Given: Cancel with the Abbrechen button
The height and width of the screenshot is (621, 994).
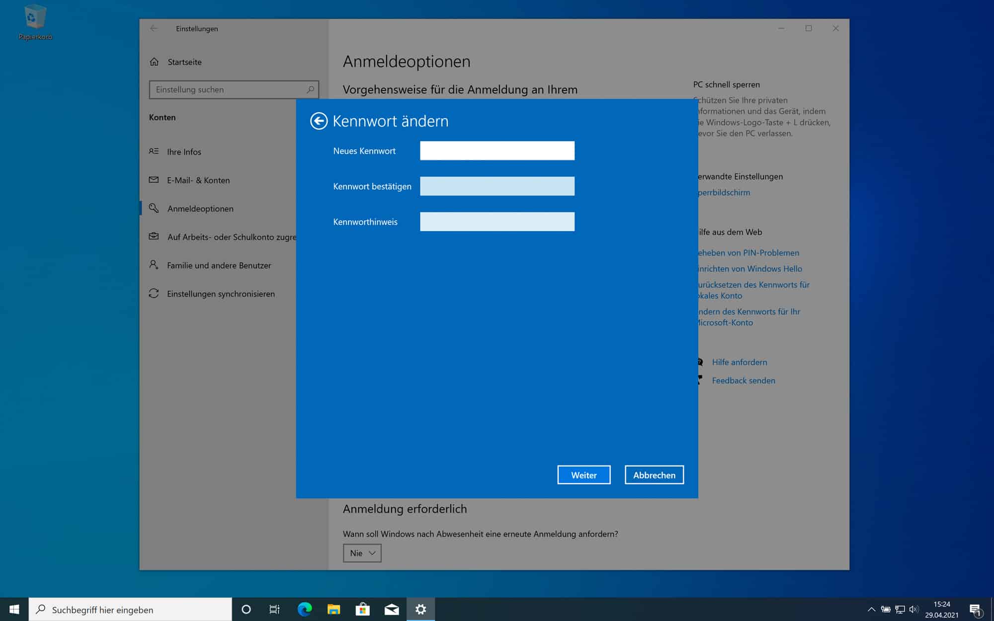Looking at the screenshot, I should [654, 475].
